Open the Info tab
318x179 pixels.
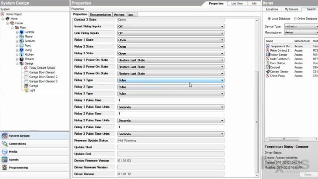(254, 3)
